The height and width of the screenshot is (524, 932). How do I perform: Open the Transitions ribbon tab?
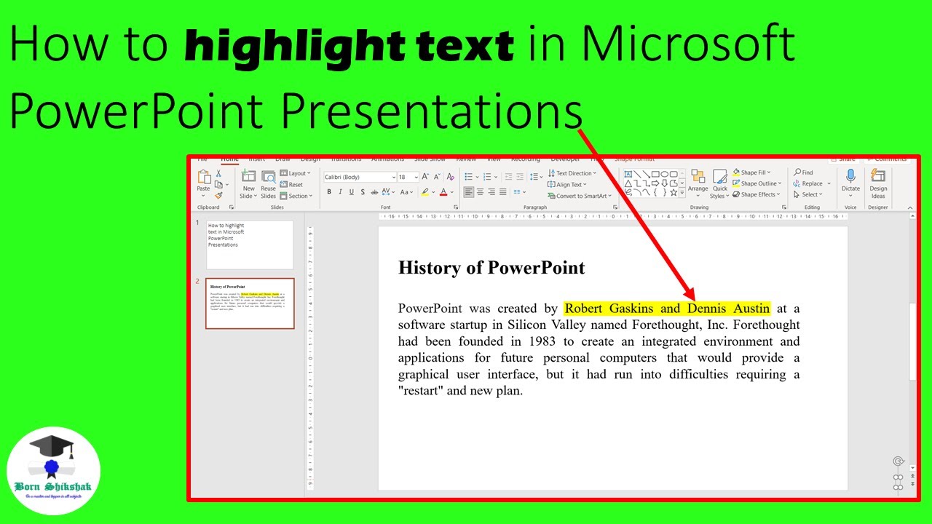346,159
